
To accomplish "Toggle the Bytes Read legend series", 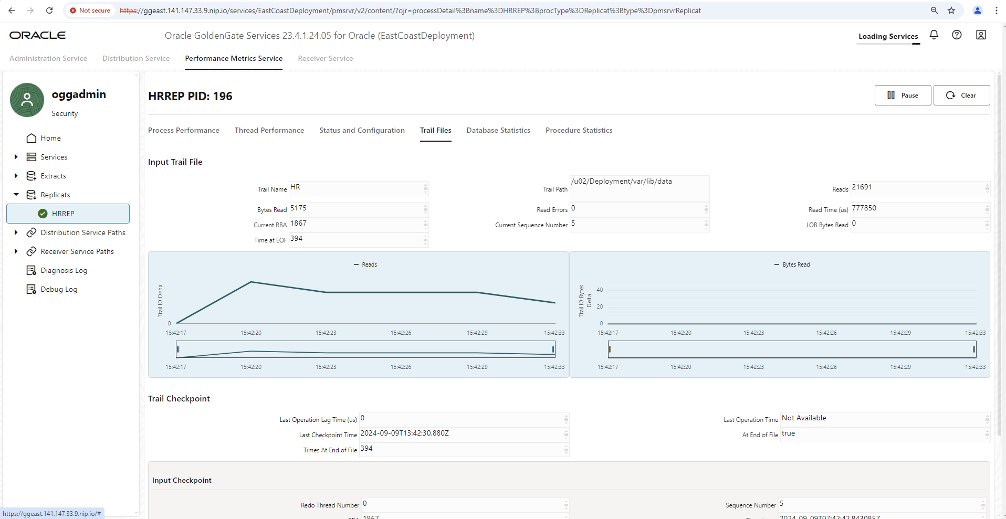I will (x=792, y=264).
